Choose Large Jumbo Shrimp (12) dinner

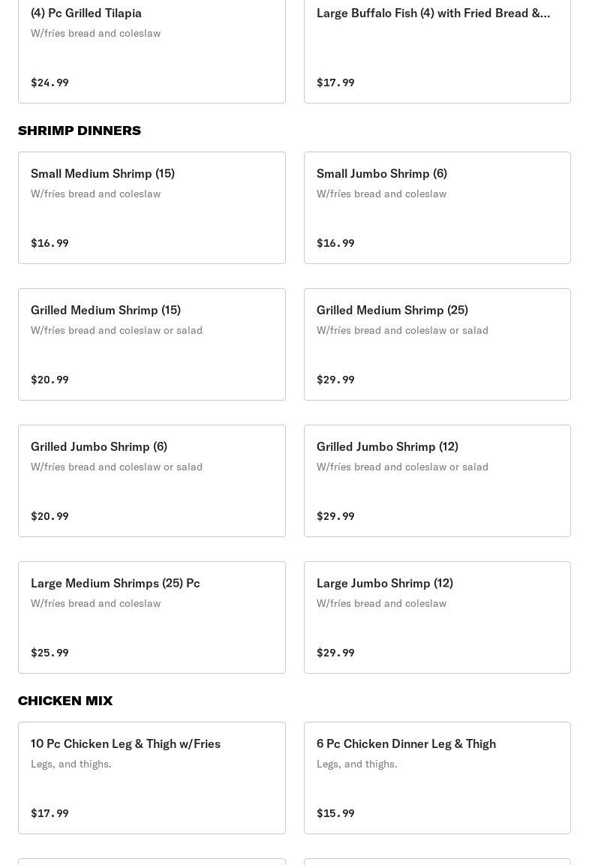(x=437, y=617)
